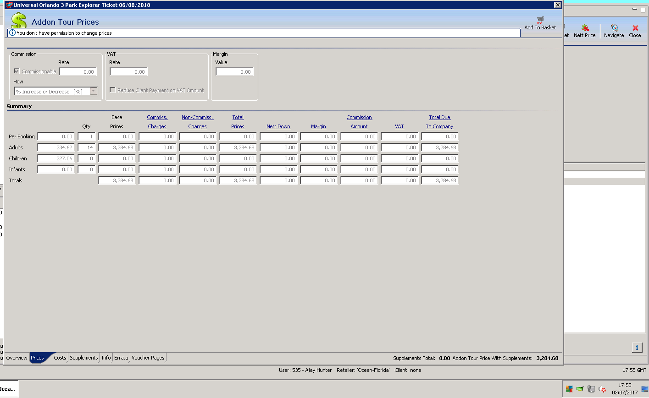The image size is (649, 398).
Task: Go to the Supplements tab
Action: point(84,358)
